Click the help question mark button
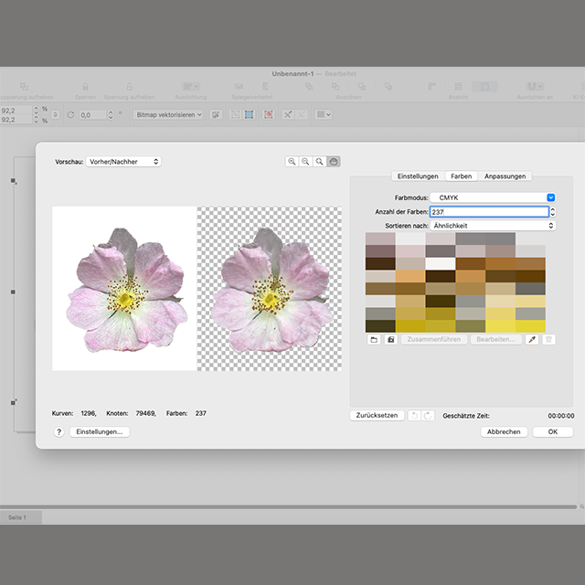The width and height of the screenshot is (585, 585). 59,432
